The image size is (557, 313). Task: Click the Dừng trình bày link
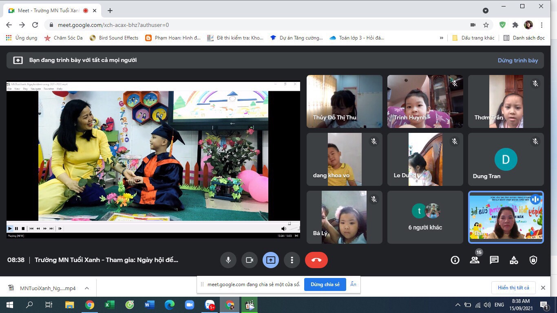518,60
